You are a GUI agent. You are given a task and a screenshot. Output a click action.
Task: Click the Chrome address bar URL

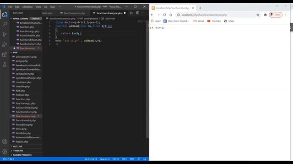[204, 15]
